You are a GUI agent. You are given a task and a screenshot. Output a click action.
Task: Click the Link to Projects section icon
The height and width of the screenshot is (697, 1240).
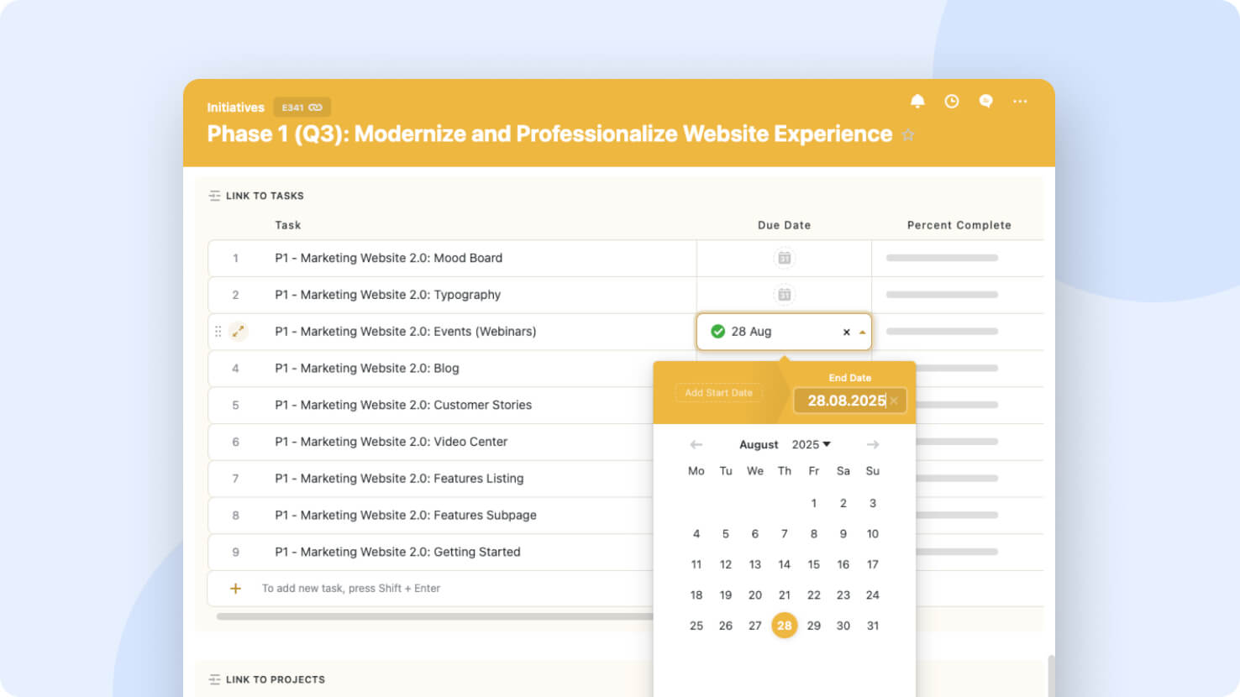pos(214,679)
